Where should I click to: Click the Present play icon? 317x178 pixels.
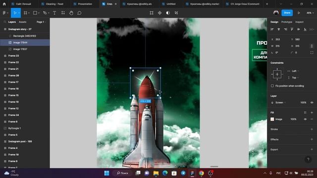click(x=299, y=13)
